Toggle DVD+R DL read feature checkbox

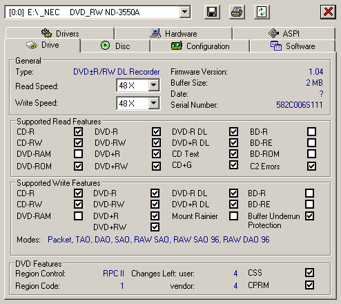click(x=233, y=143)
